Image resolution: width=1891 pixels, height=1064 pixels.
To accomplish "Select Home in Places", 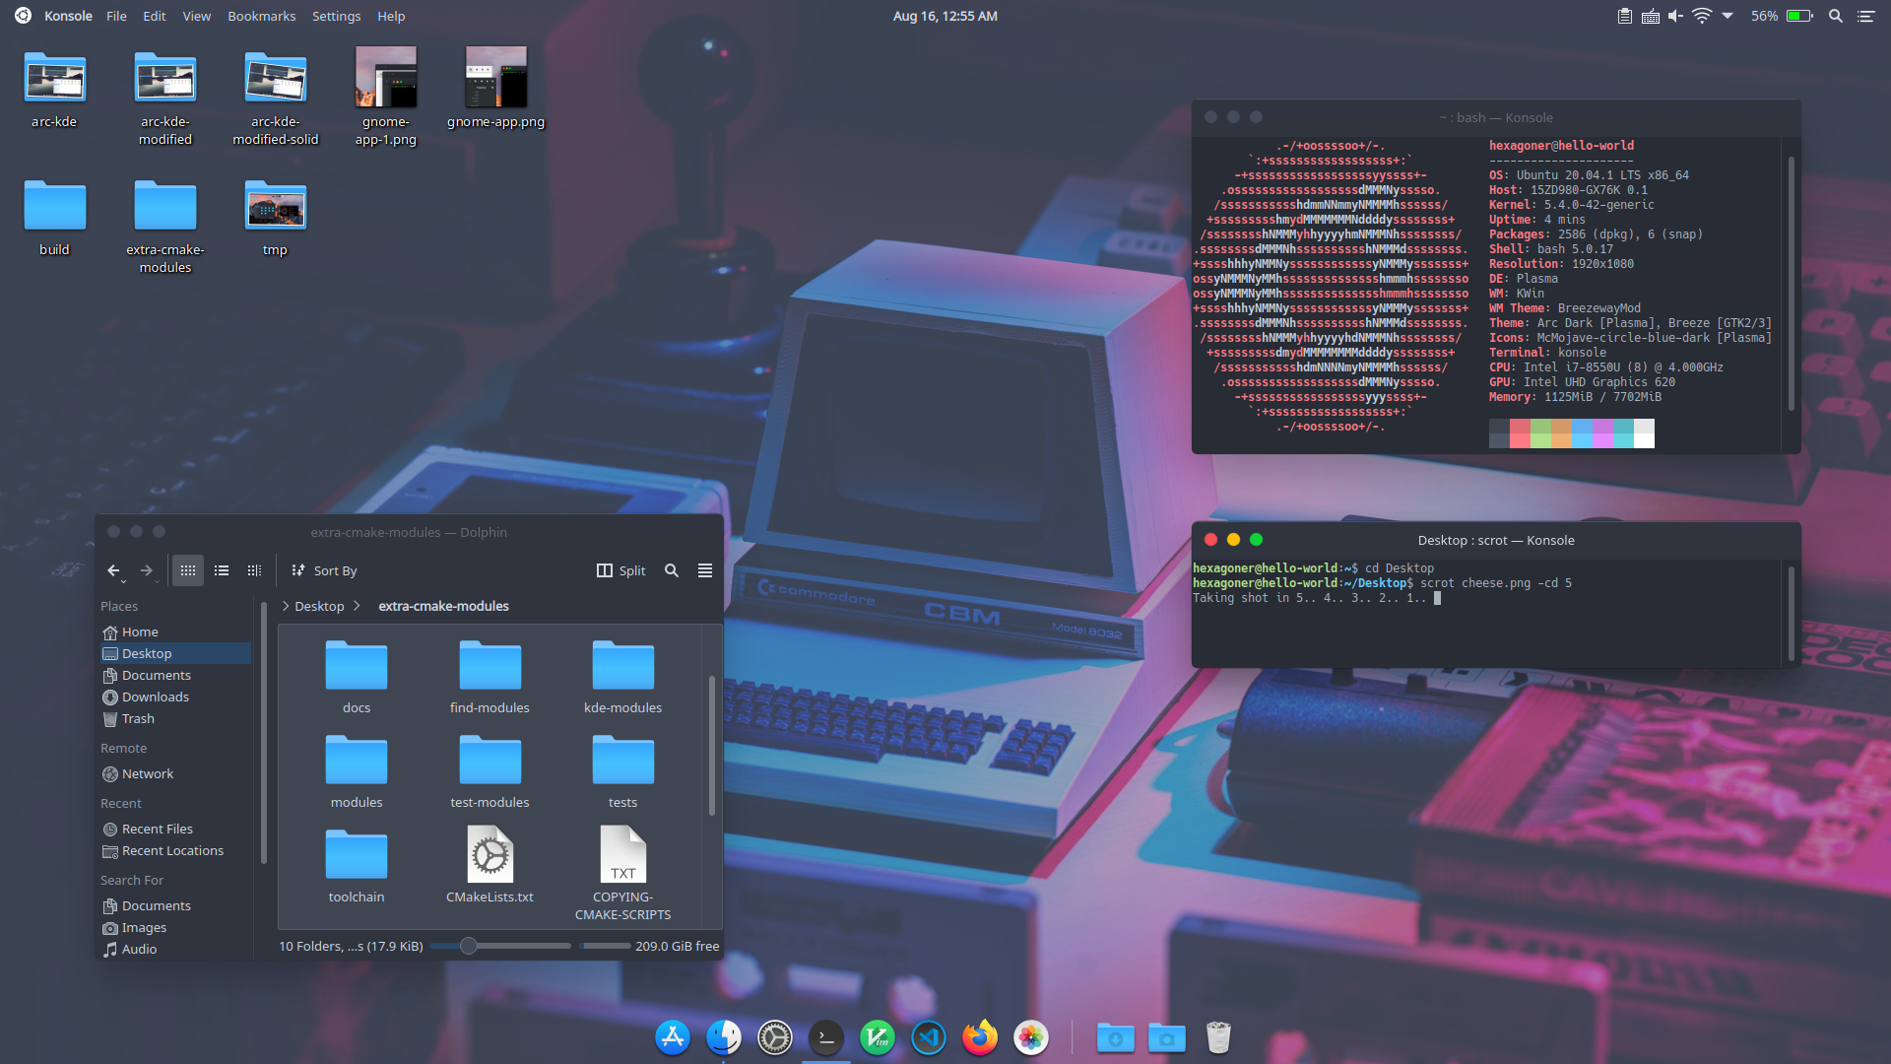I will [x=175, y=632].
